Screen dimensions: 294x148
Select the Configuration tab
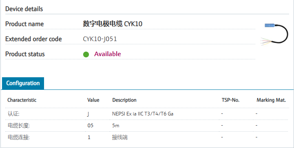[23, 83]
